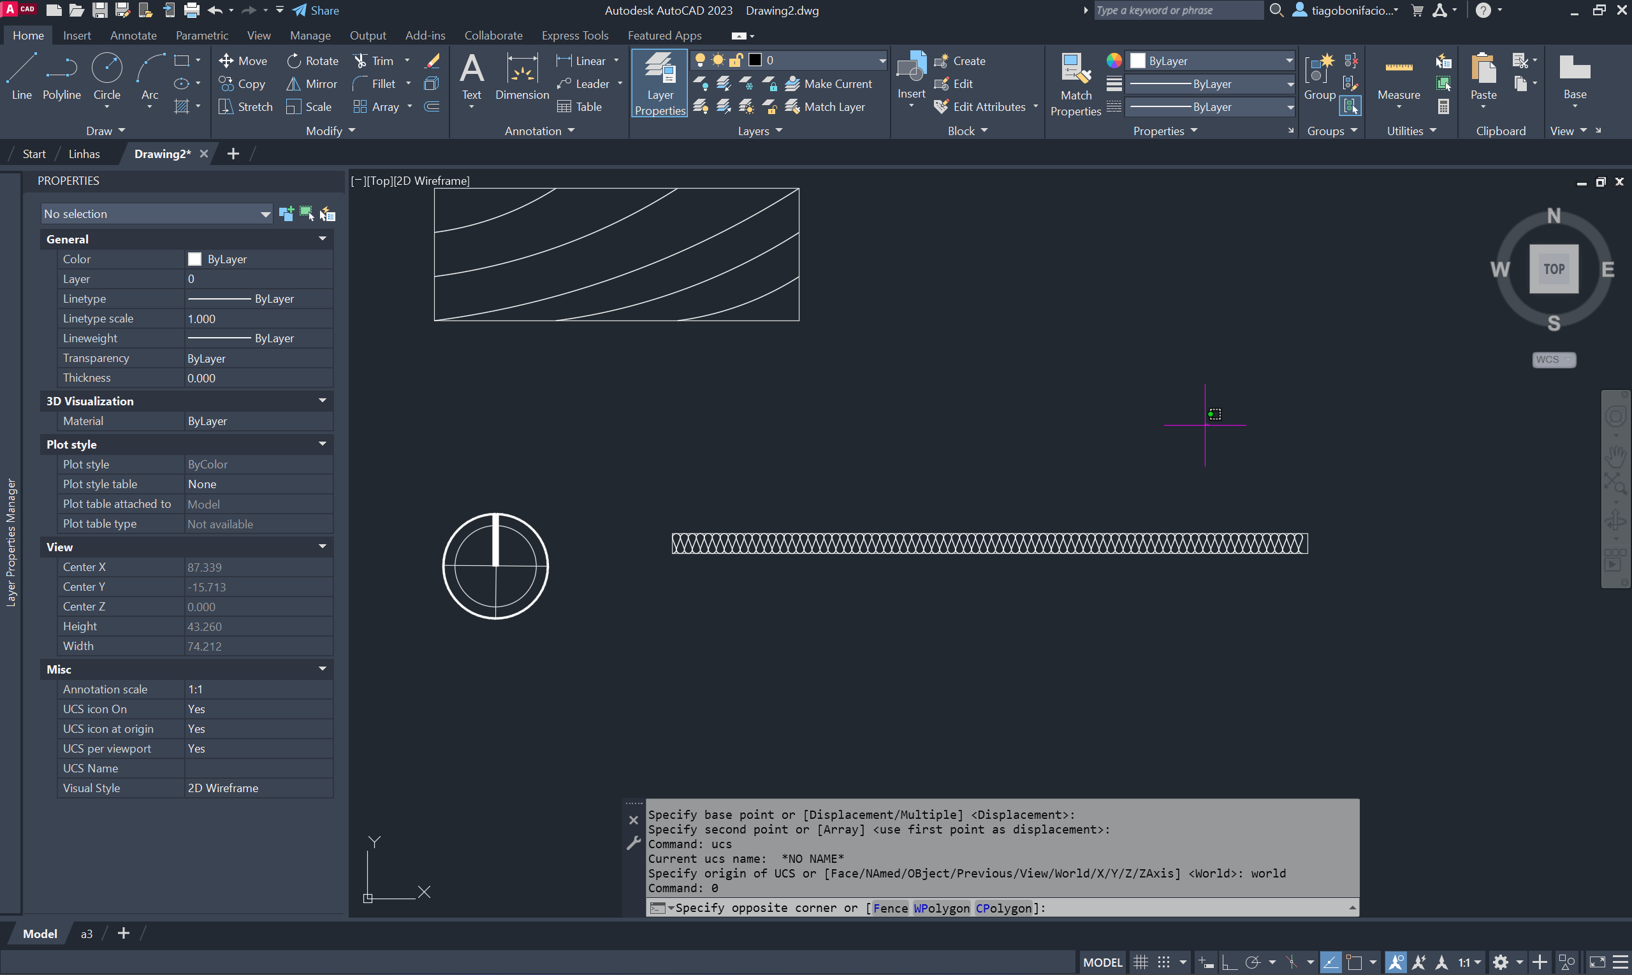Open the No selection dropdown

pyautogui.click(x=156, y=213)
